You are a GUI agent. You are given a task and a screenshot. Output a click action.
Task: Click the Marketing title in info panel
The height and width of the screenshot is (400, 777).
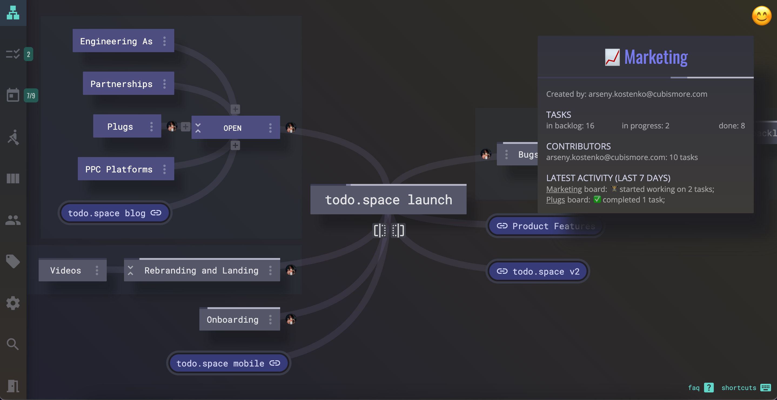pyautogui.click(x=656, y=57)
